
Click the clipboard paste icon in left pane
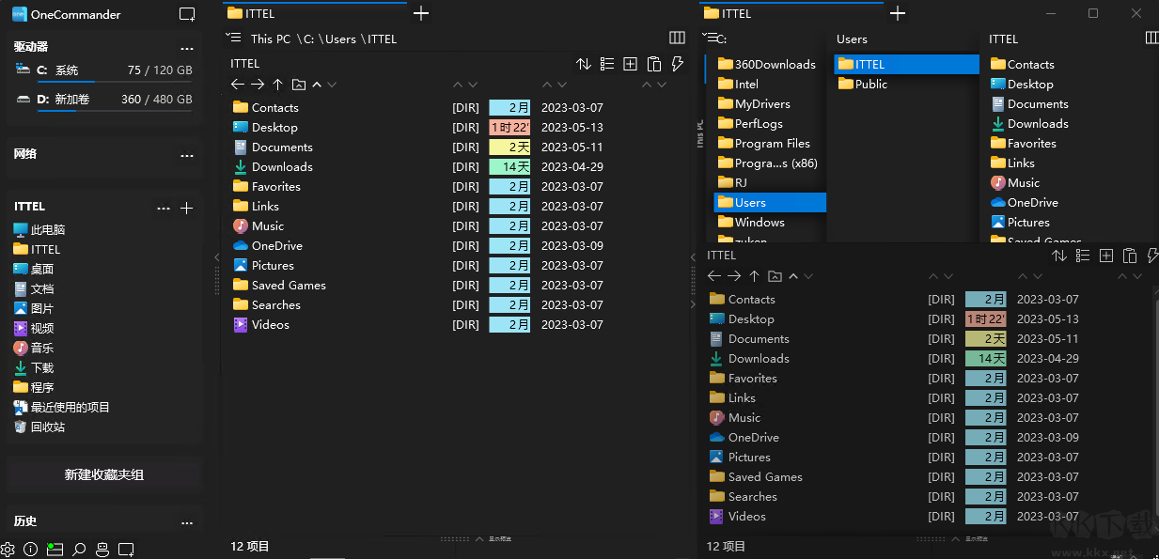tap(654, 64)
